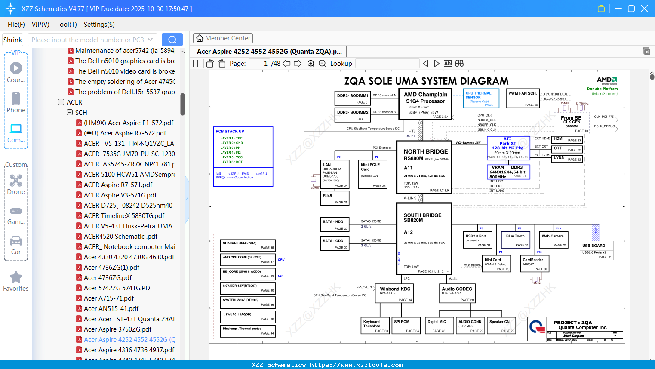Image resolution: width=655 pixels, height=369 pixels.
Task: Find previous lookup result triangle
Action: (425, 64)
